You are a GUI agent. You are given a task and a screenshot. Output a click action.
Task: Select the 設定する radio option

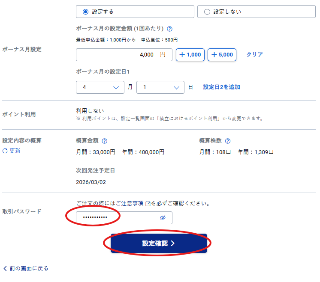pyautogui.click(x=135, y=12)
